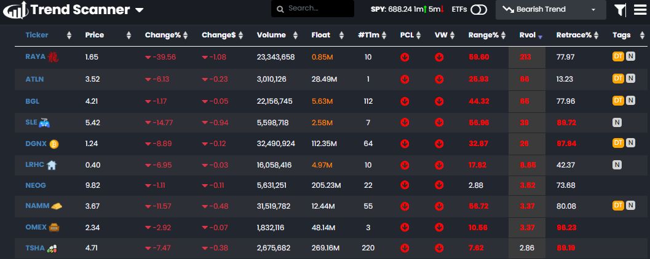The width and height of the screenshot is (650, 259).
Task: Click the VW down-arrow icon in TSHA row
Action: (439, 248)
